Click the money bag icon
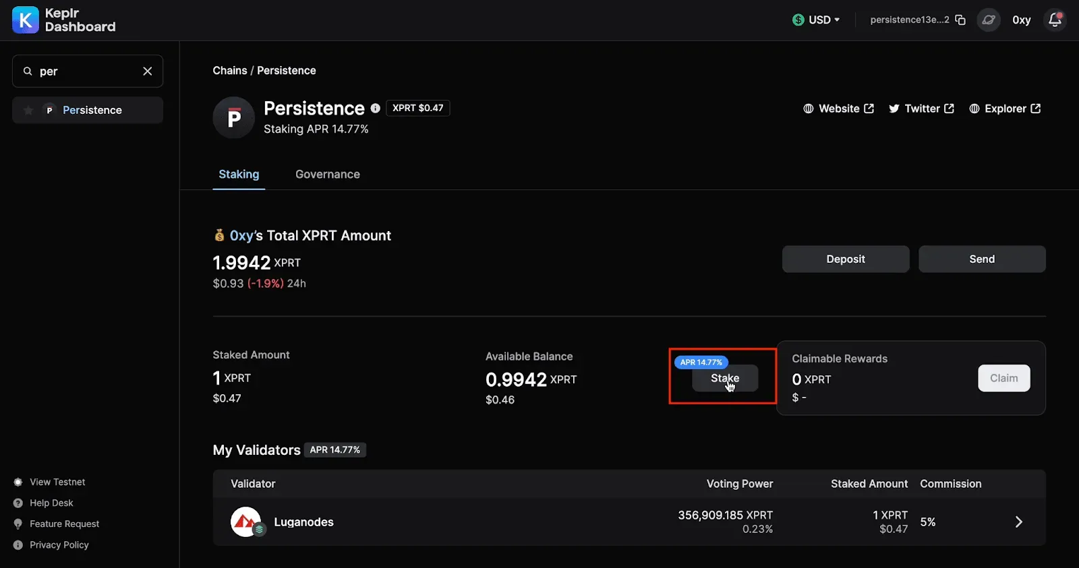The height and width of the screenshot is (568, 1079). [x=219, y=235]
